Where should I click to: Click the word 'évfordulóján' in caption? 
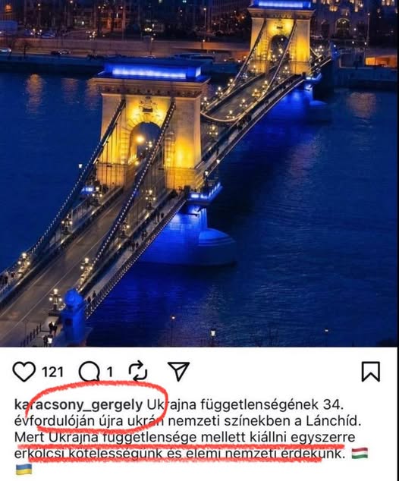(55, 421)
